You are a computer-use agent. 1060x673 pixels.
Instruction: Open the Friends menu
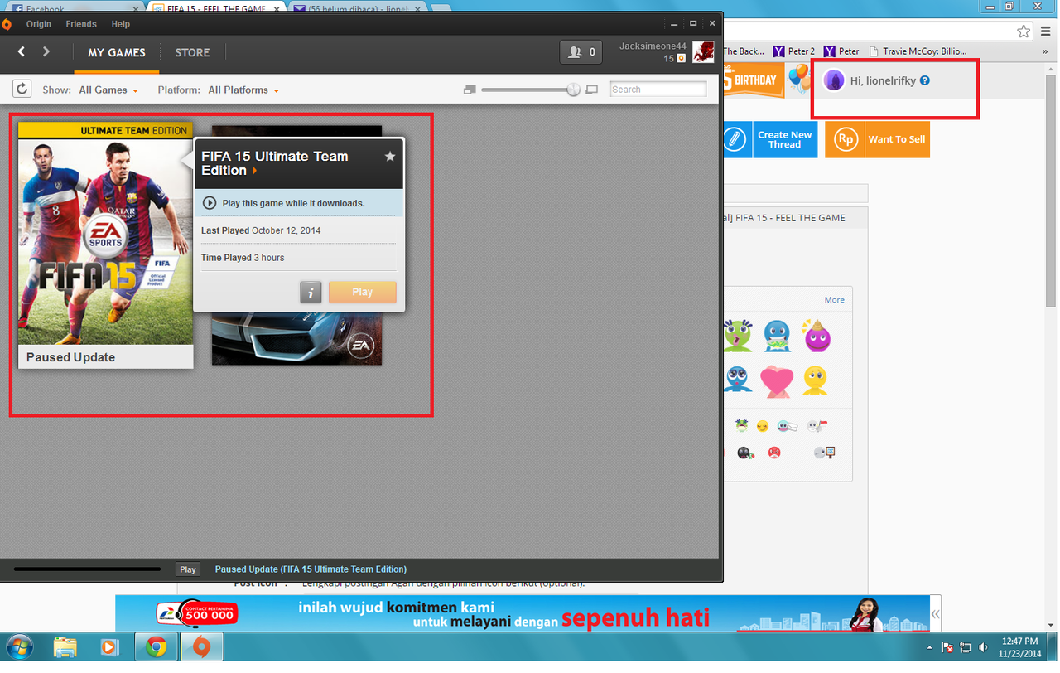81,24
